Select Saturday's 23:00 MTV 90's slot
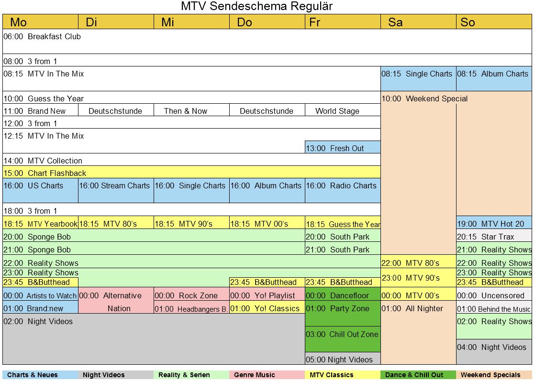Viewport: 535px width, 381px height. (418, 277)
